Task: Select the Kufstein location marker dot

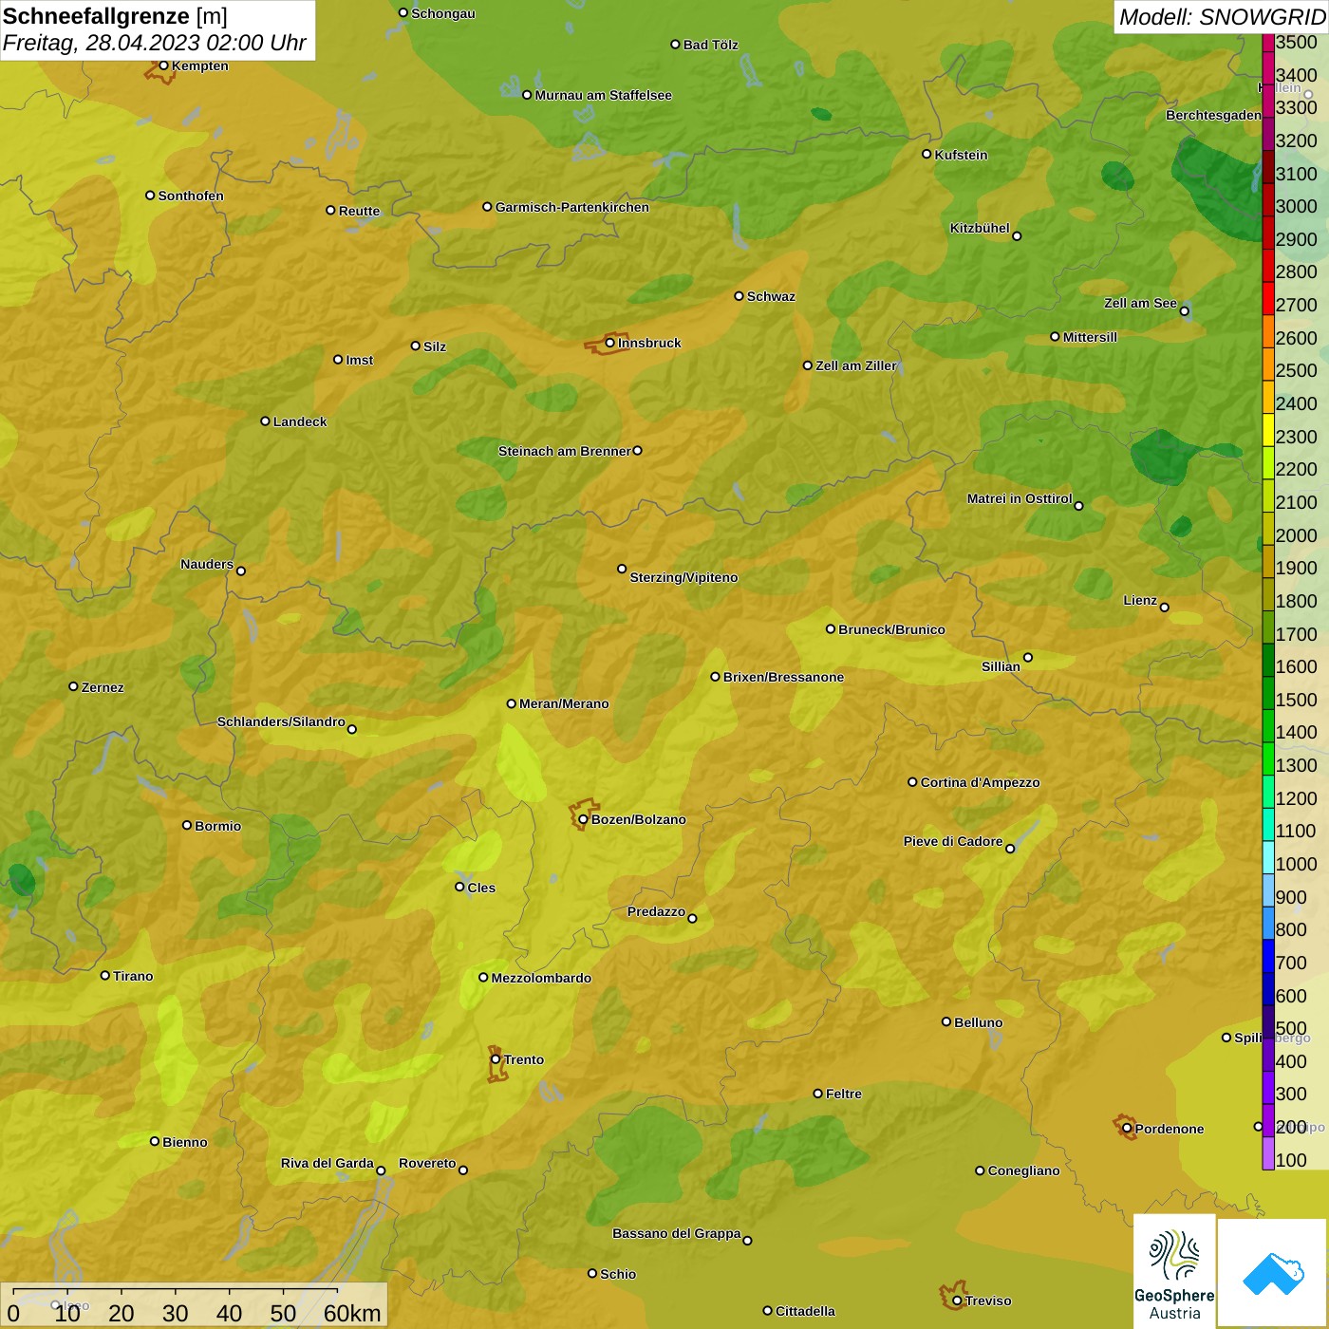Action: click(x=927, y=154)
